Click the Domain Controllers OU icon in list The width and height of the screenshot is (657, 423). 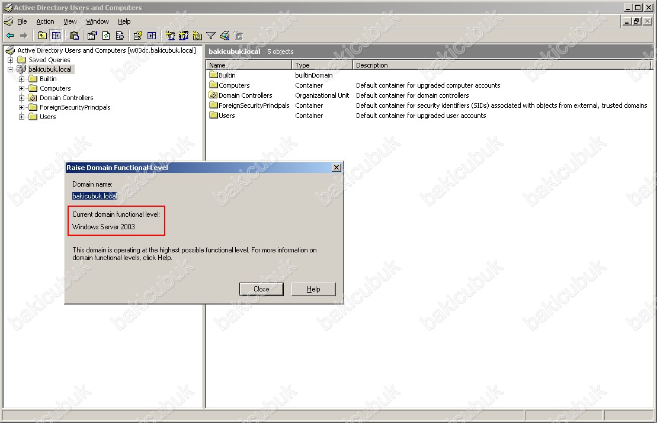pos(213,95)
